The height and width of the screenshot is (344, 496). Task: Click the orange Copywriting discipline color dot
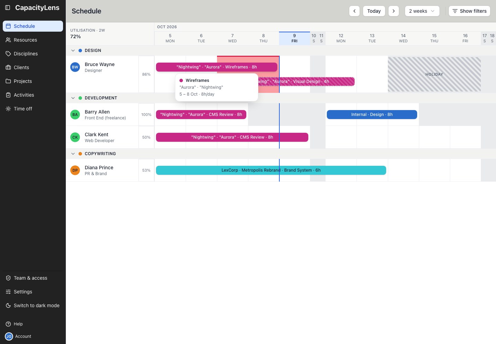[80, 154]
